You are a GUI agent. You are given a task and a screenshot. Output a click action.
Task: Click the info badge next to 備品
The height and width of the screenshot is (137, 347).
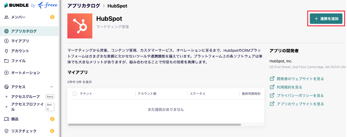pos(52,119)
